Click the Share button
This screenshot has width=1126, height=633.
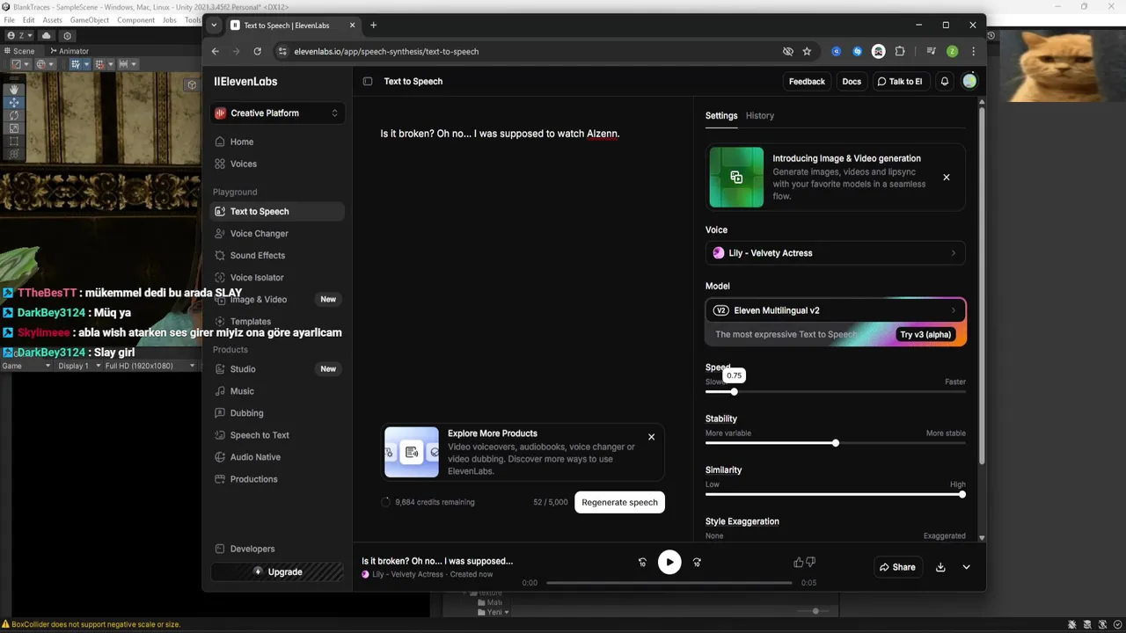pyautogui.click(x=897, y=567)
